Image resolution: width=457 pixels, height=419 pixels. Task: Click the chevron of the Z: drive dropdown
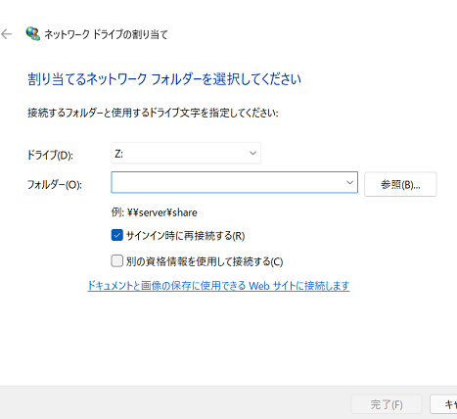[252, 153]
